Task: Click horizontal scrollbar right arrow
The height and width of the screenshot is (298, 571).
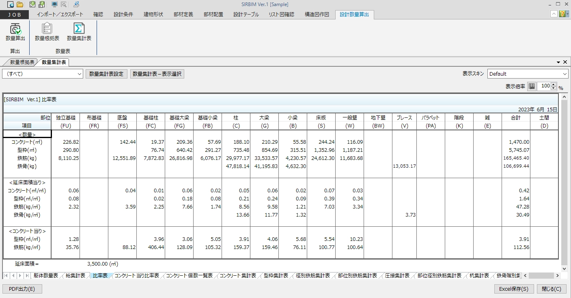Action: pyautogui.click(x=557, y=276)
